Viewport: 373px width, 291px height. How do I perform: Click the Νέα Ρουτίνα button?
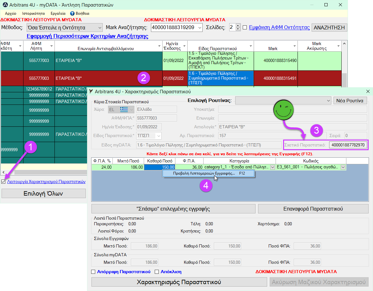click(350, 100)
